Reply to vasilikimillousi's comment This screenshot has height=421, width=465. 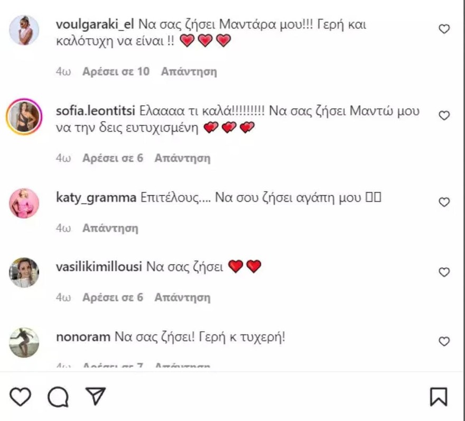(x=182, y=298)
